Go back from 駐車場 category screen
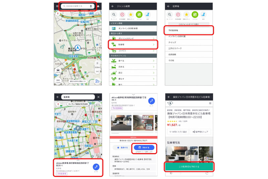 point(169,6)
